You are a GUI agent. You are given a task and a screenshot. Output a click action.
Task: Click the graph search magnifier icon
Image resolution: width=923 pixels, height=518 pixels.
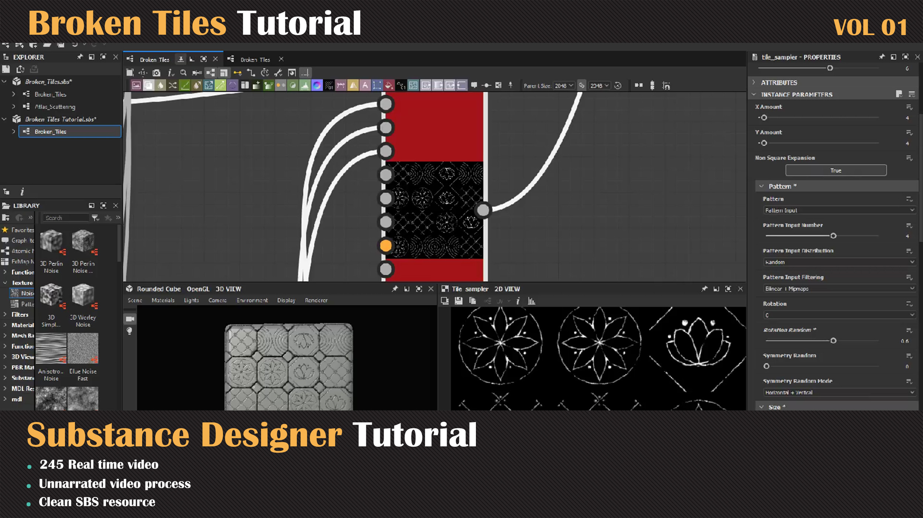click(x=183, y=73)
